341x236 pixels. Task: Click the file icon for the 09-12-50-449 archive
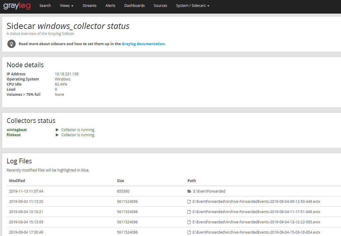[188, 201]
